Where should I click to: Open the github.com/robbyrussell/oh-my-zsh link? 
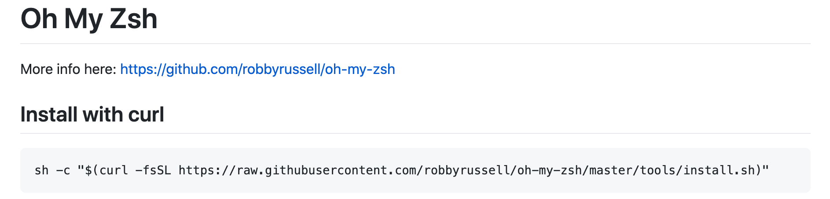(x=257, y=69)
